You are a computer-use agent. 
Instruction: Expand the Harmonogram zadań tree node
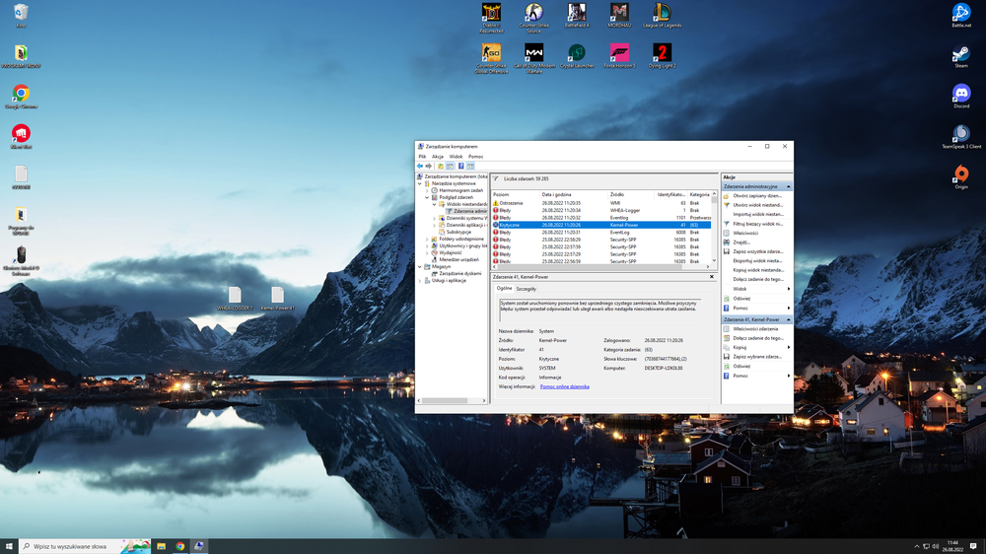pyautogui.click(x=427, y=190)
